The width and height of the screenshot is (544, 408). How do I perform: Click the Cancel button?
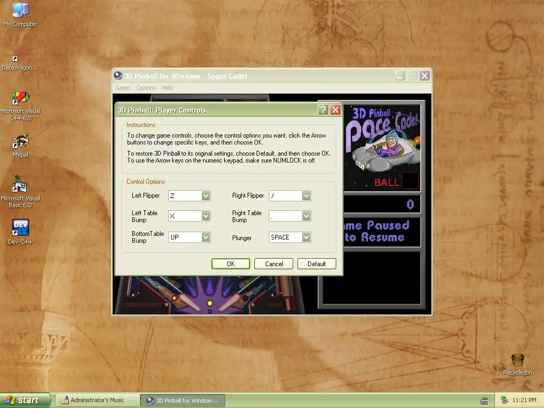pos(274,263)
